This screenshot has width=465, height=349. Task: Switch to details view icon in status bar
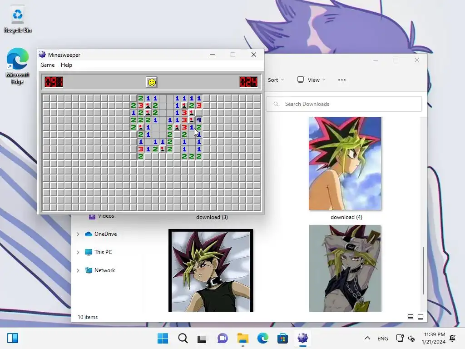[411, 317]
